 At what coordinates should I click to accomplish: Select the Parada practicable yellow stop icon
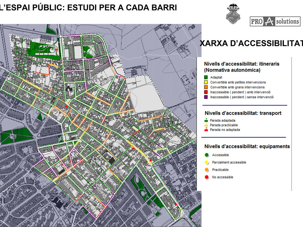tap(205, 125)
